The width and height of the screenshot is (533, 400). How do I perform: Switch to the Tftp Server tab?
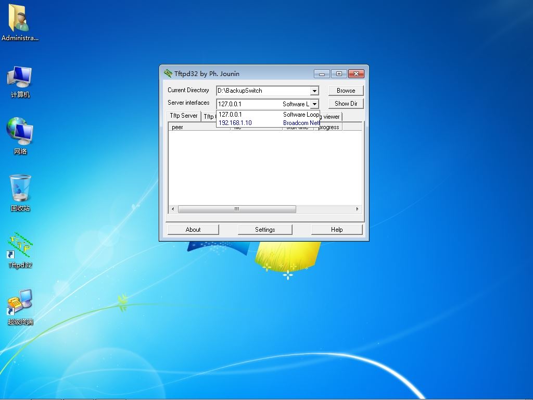coord(184,116)
